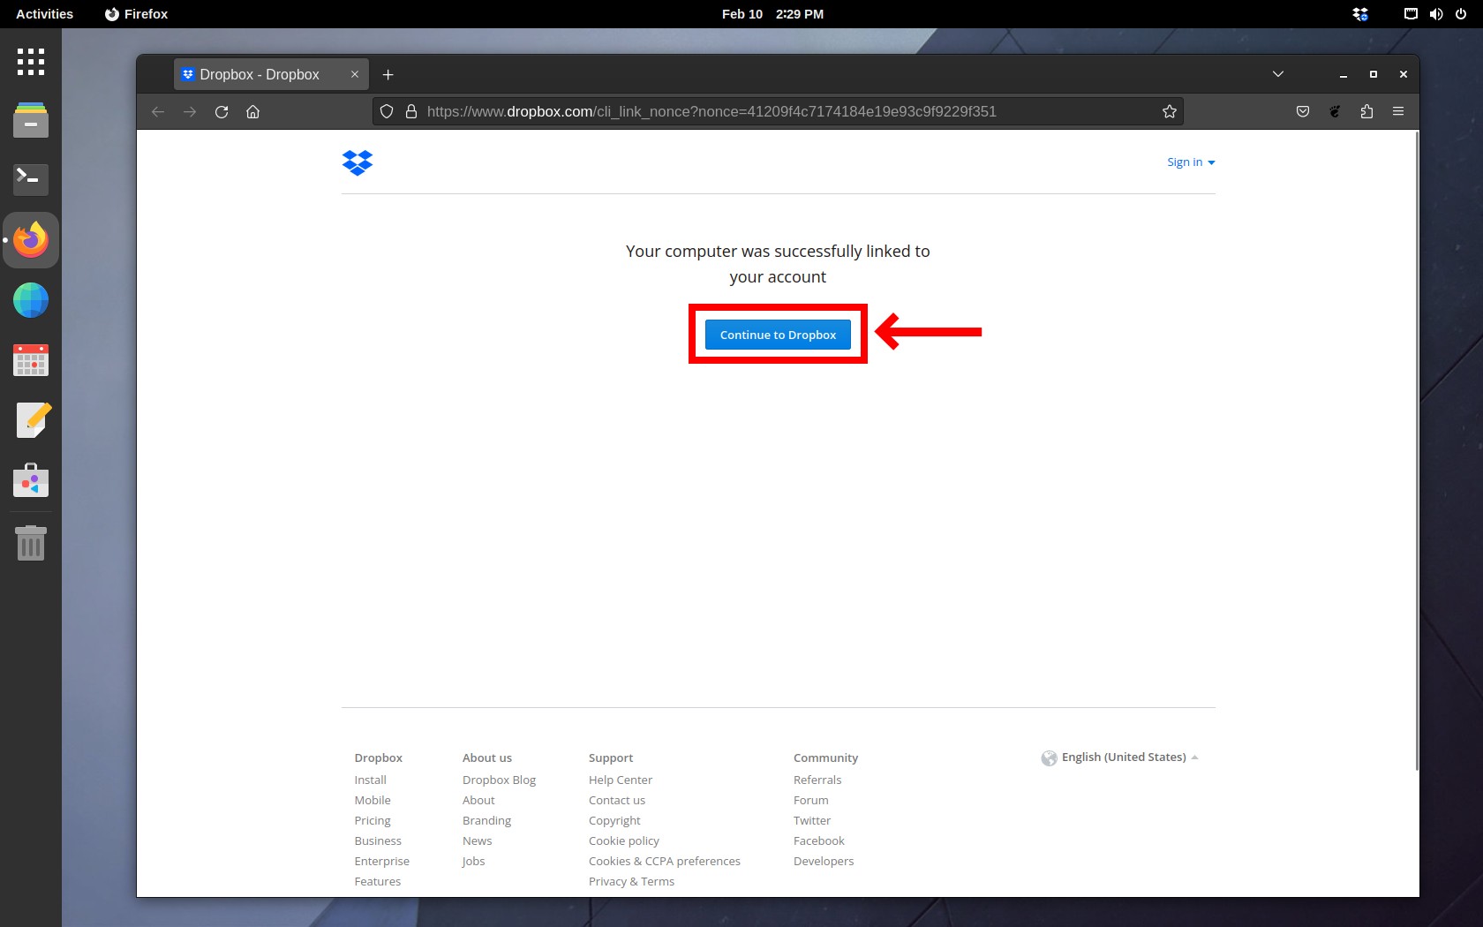Open Calendar app from dock

(31, 360)
